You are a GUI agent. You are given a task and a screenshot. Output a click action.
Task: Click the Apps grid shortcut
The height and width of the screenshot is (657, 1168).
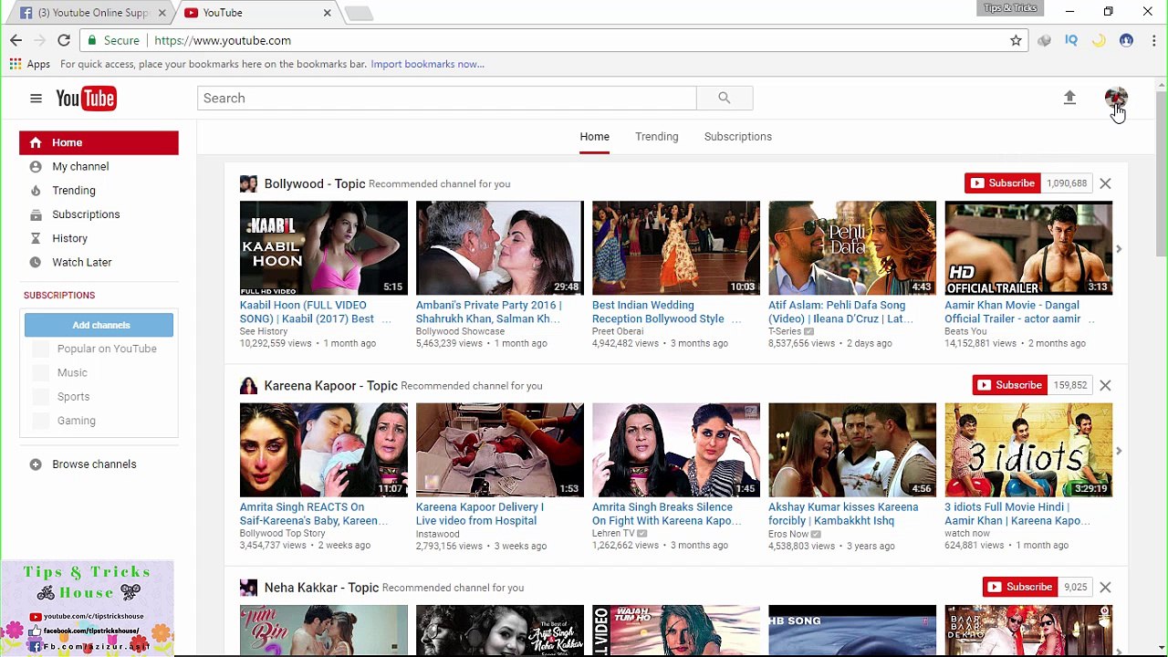coord(29,64)
